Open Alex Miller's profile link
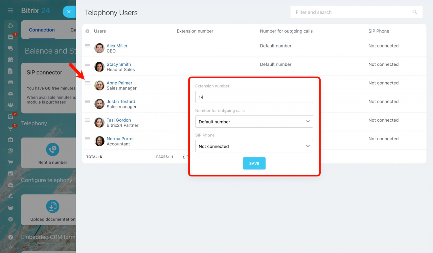 click(x=117, y=45)
